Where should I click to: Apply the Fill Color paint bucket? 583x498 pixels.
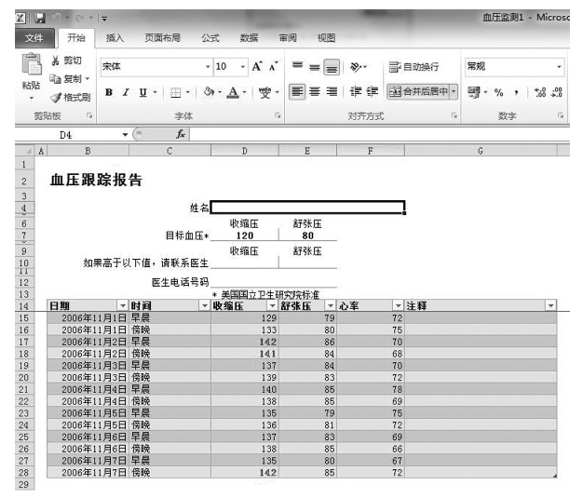(209, 92)
